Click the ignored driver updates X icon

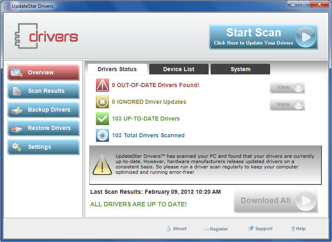click(102, 102)
